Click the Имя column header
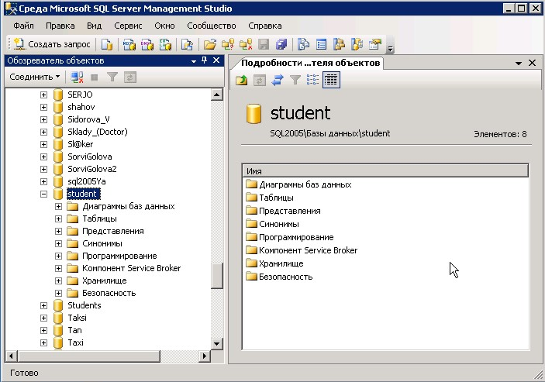 [x=385, y=171]
